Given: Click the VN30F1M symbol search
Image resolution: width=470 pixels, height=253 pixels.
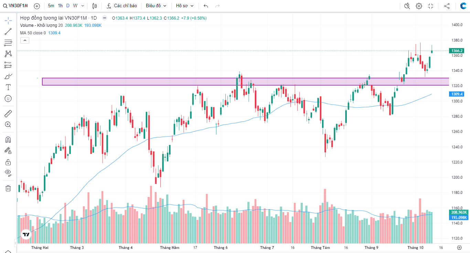Looking at the screenshot, I should [15, 6].
